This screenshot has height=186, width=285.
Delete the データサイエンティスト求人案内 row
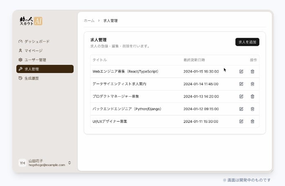[252, 84]
